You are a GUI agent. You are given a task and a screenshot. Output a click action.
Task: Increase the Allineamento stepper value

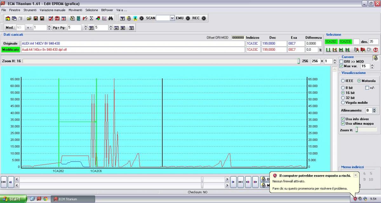374,109
